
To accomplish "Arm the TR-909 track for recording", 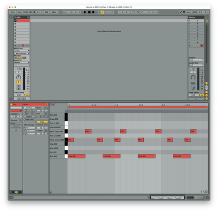I will point(18,89).
